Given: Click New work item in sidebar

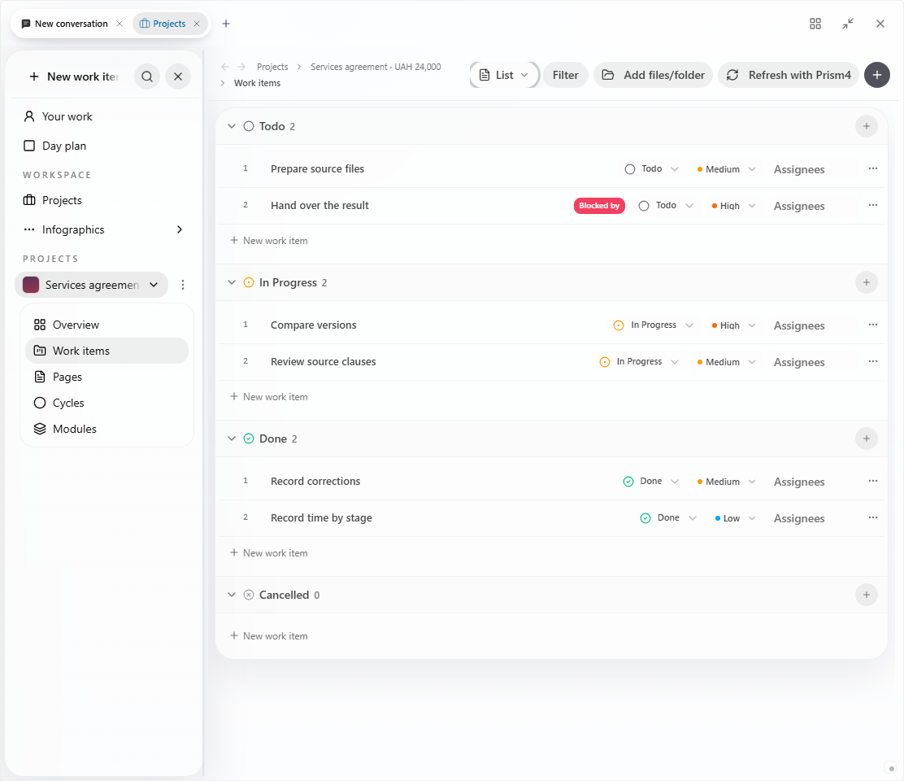Looking at the screenshot, I should (73, 76).
